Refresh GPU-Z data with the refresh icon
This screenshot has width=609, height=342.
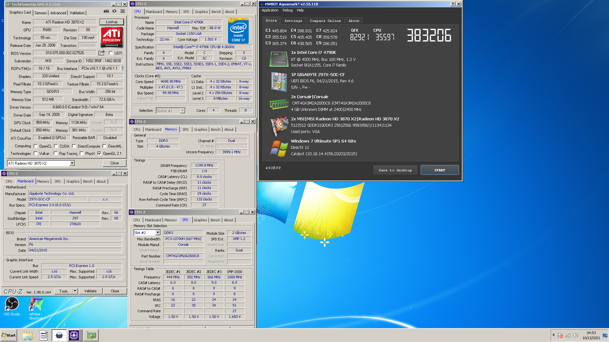[114, 11]
